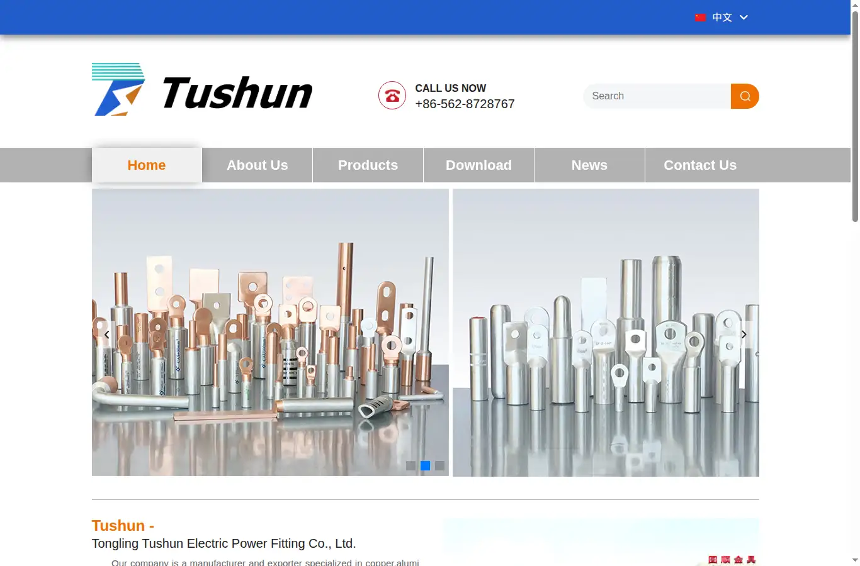Show next slide with right arrow

744,335
